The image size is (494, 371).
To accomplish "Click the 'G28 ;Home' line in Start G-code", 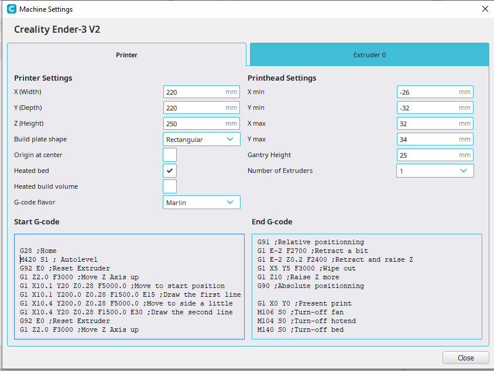I will tap(38, 251).
